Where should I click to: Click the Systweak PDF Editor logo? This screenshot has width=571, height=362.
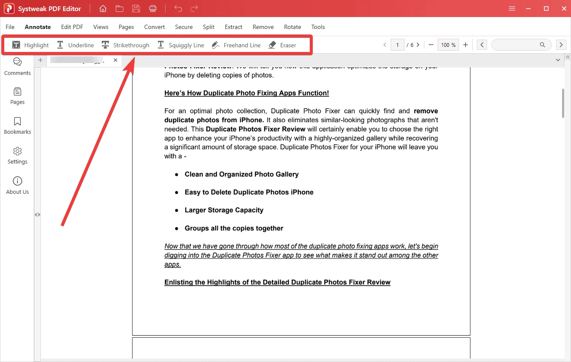coord(9,9)
